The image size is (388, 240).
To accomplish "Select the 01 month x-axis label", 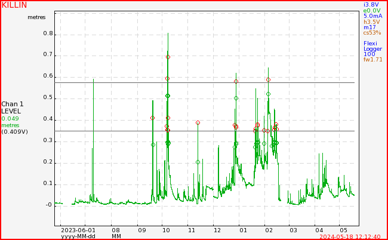I will (x=243, y=230).
